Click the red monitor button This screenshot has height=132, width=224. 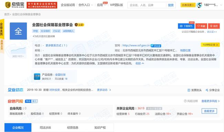(x=214, y=26)
